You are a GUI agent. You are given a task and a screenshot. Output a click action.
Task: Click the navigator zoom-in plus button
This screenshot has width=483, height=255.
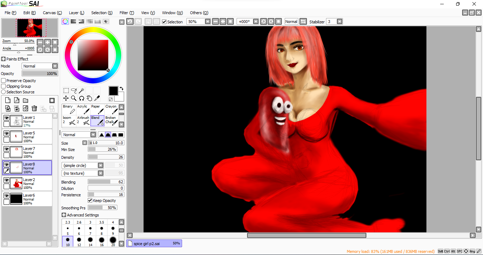coord(47,42)
